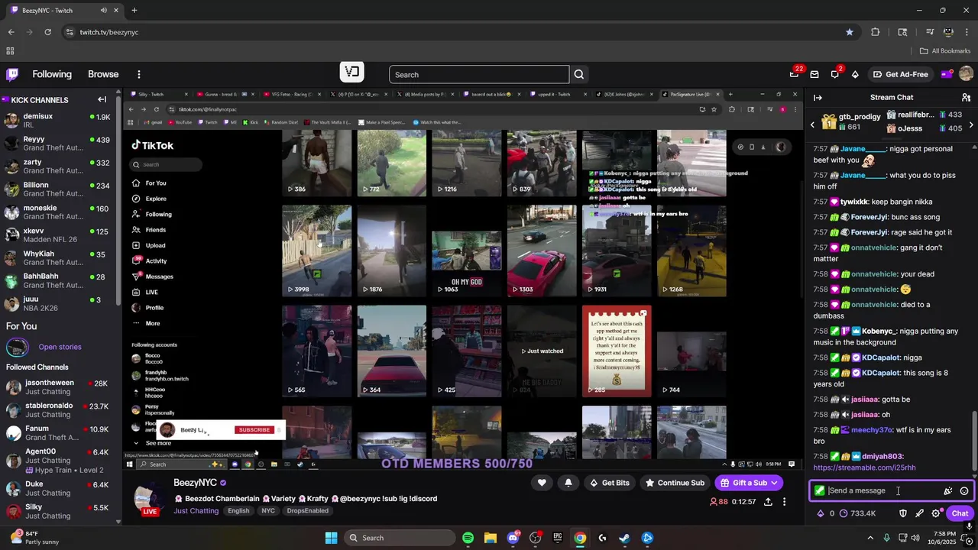
Task: Open Prime loot with 22 badge
Action: tap(795, 74)
